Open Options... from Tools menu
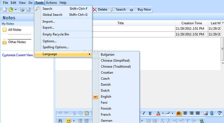 tap(63, 41)
